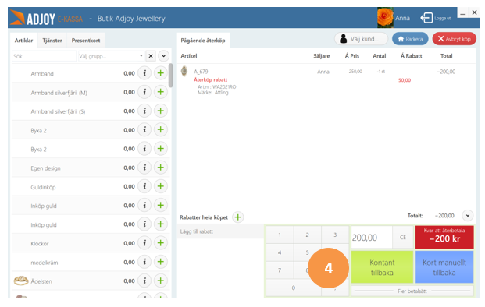Screen dimensions: 485x307
Task: Open the Tjänster tab
Action: click(x=52, y=41)
